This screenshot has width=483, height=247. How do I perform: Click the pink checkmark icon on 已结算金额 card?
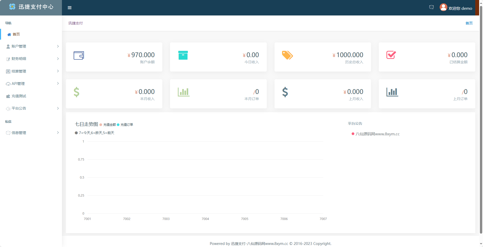click(x=391, y=55)
